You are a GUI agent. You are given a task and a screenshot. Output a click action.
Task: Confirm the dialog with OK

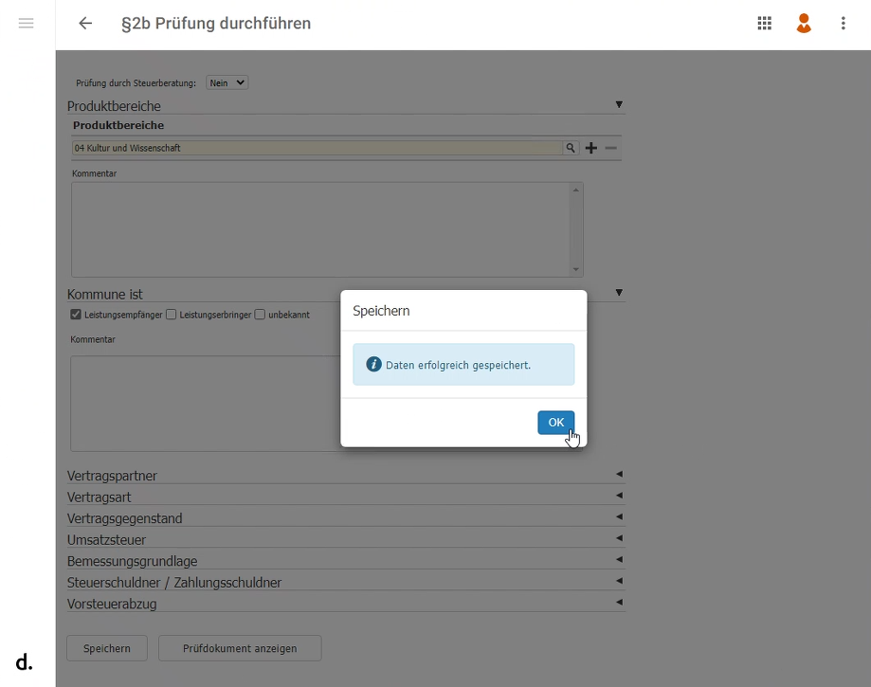coord(555,423)
